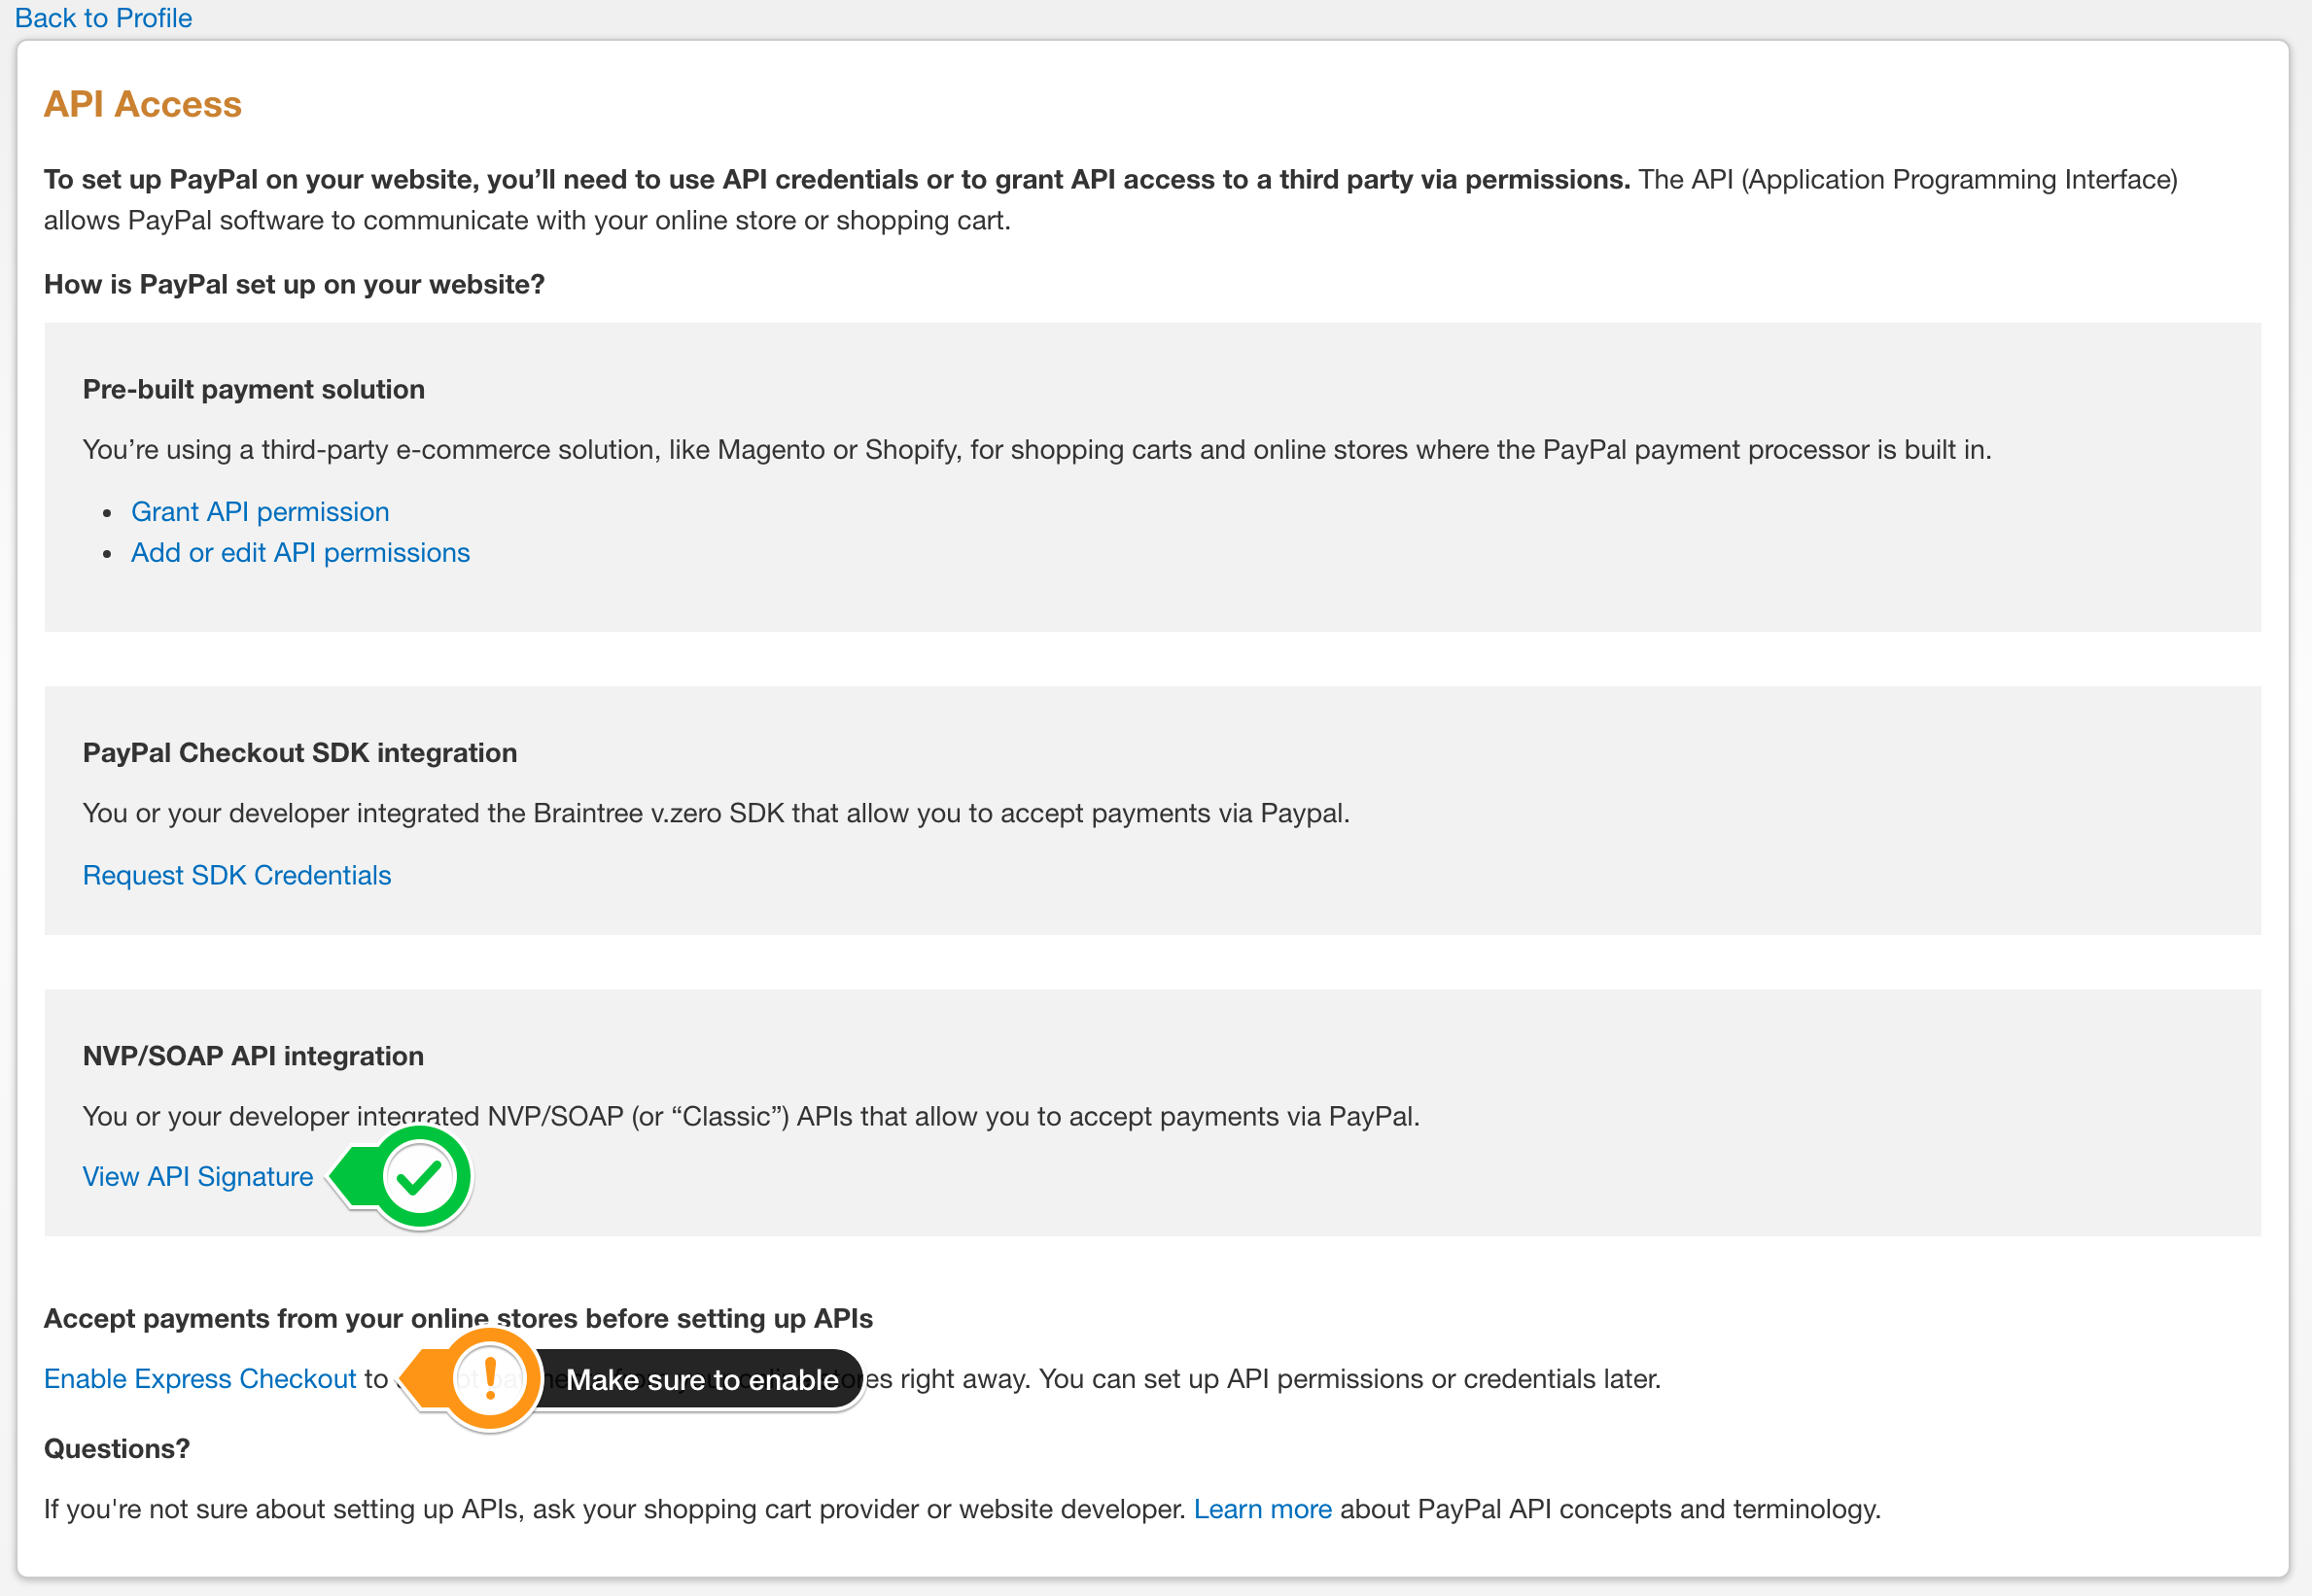The height and width of the screenshot is (1596, 2312).
Task: Open View API Signature
Action: click(x=197, y=1177)
